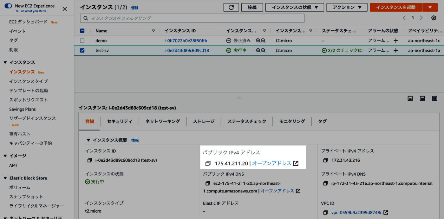Copy the VPC ID value
The height and width of the screenshot is (219, 444).
coord(325,213)
